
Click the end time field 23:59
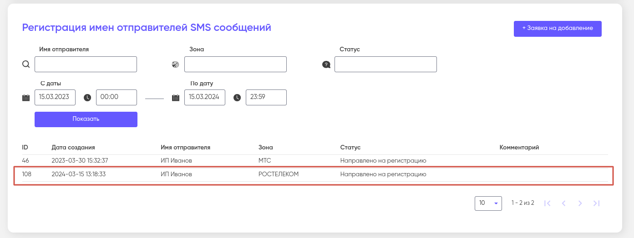tap(266, 97)
